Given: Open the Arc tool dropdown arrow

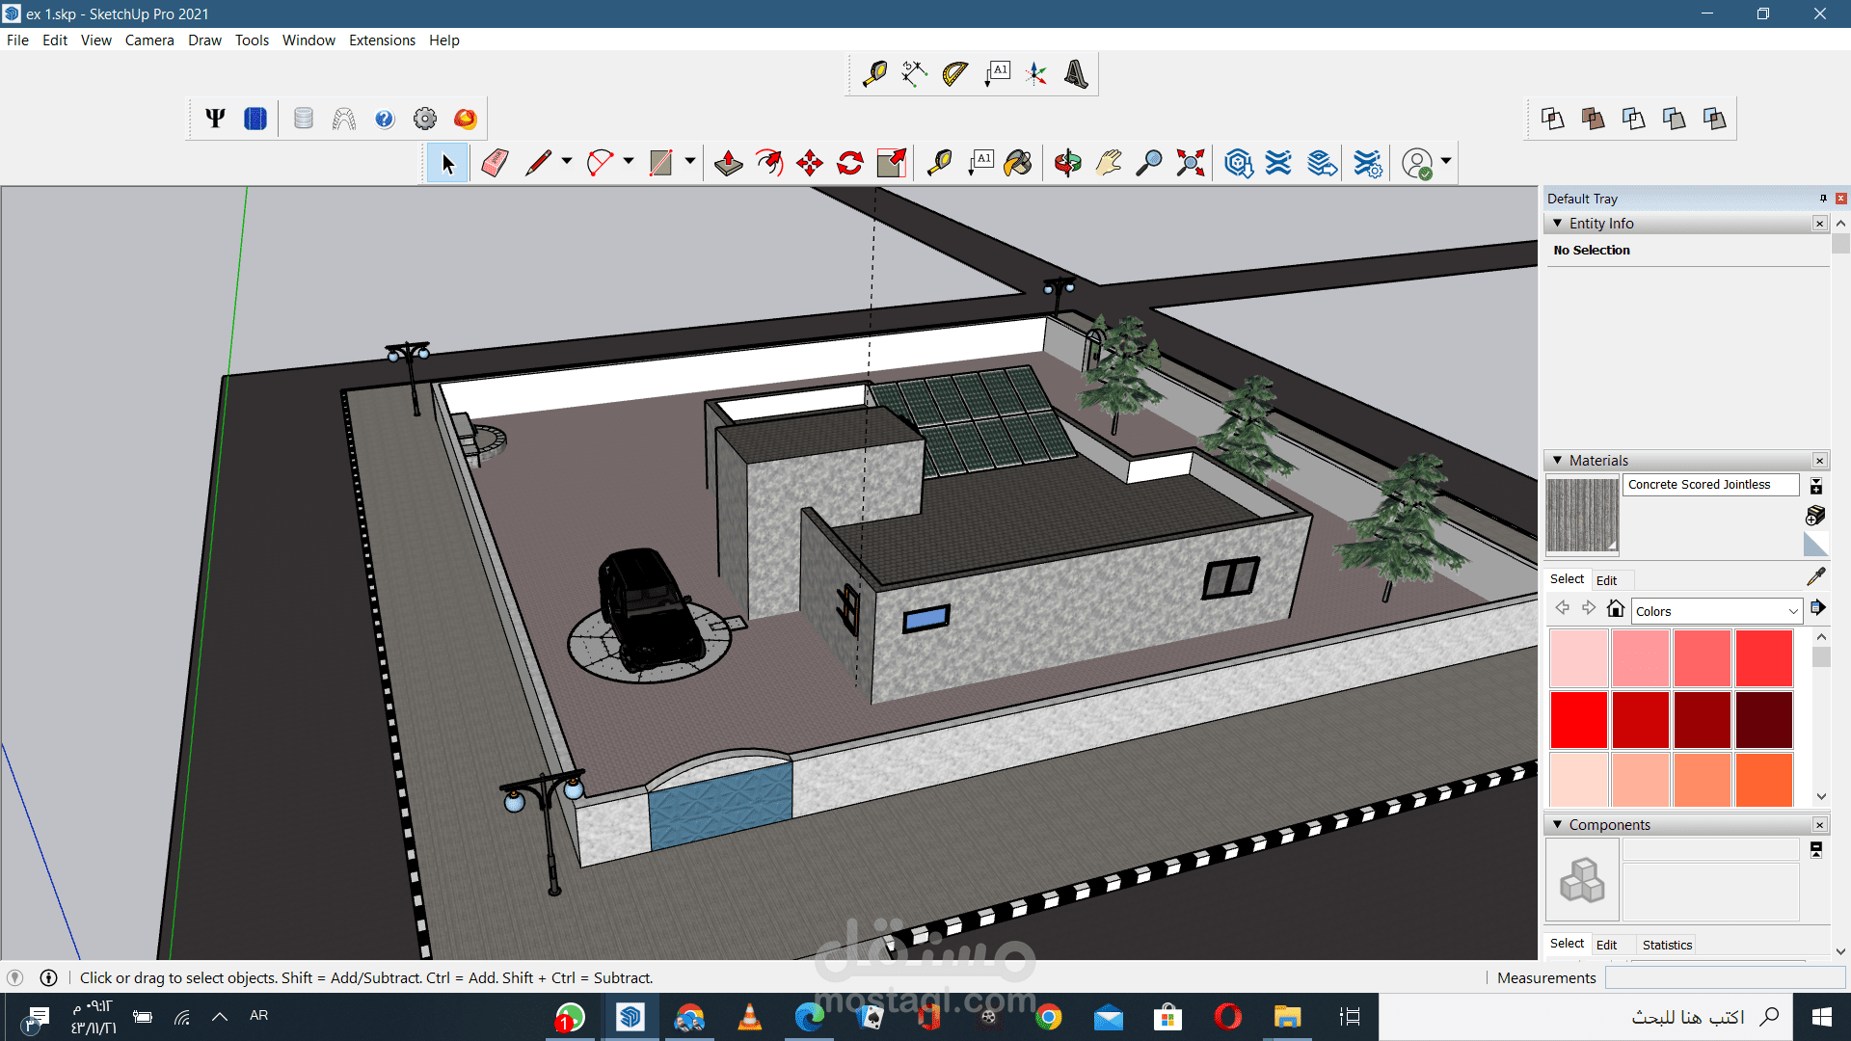Looking at the screenshot, I should tap(629, 162).
